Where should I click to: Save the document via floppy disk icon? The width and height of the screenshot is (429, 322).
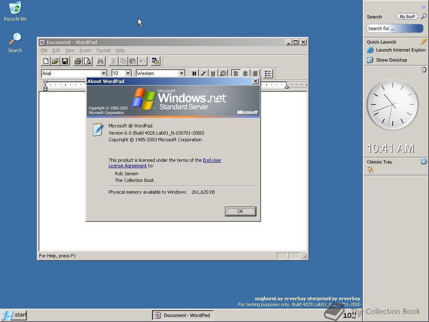[65, 61]
